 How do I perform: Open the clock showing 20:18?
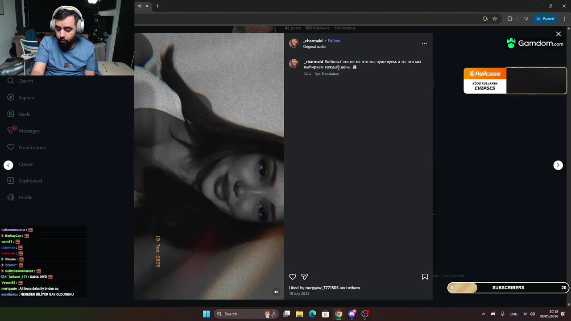click(x=549, y=314)
